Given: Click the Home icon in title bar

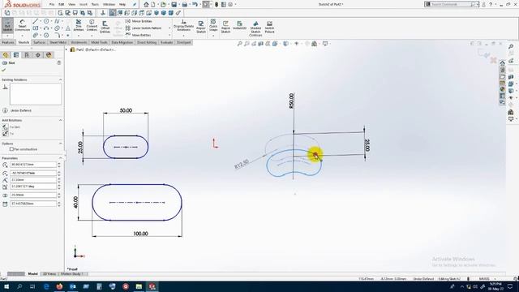Looking at the screenshot, I should [x=146, y=5].
